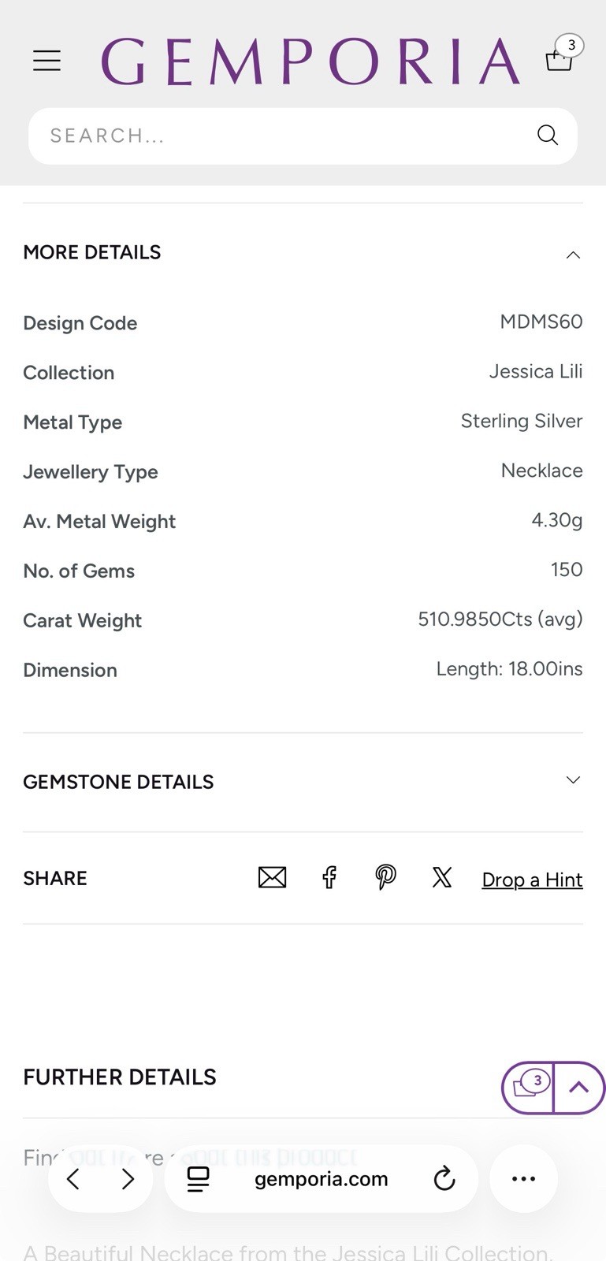The height and width of the screenshot is (1261, 606).
Task: Tap the up-arrow back-to-top button
Action: click(x=579, y=1088)
